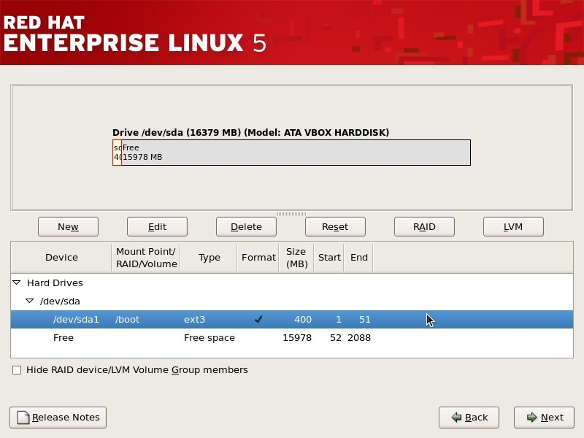
Task: Click the /boot mount point cell
Action: click(127, 320)
